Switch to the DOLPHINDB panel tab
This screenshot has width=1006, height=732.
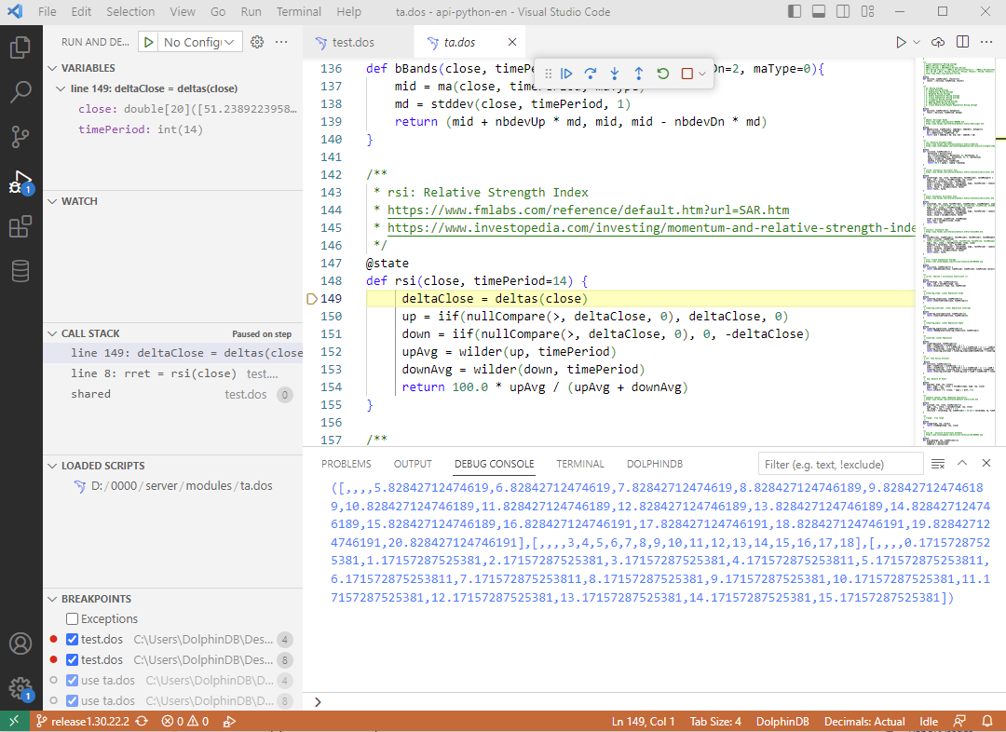[655, 464]
